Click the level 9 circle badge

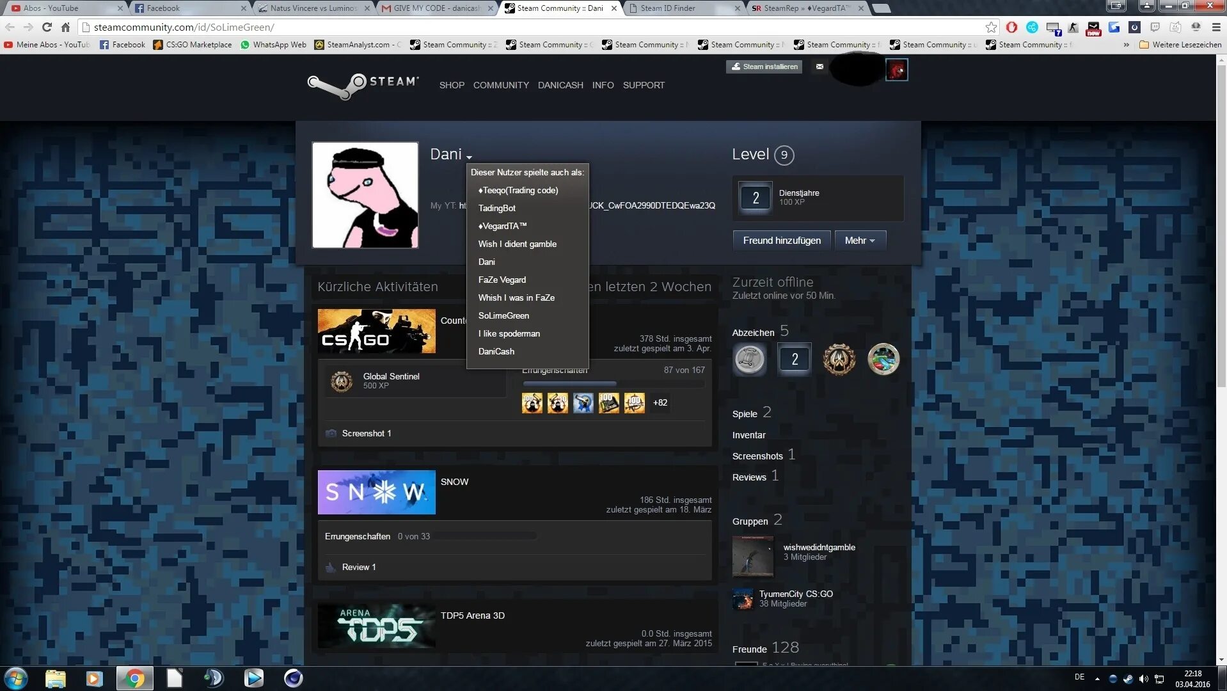coord(784,155)
